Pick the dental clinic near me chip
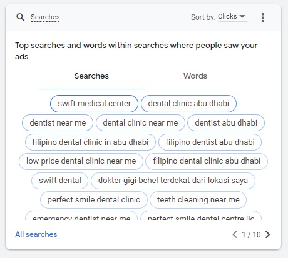The height and width of the screenshot is (258, 288). pyautogui.click(x=140, y=122)
